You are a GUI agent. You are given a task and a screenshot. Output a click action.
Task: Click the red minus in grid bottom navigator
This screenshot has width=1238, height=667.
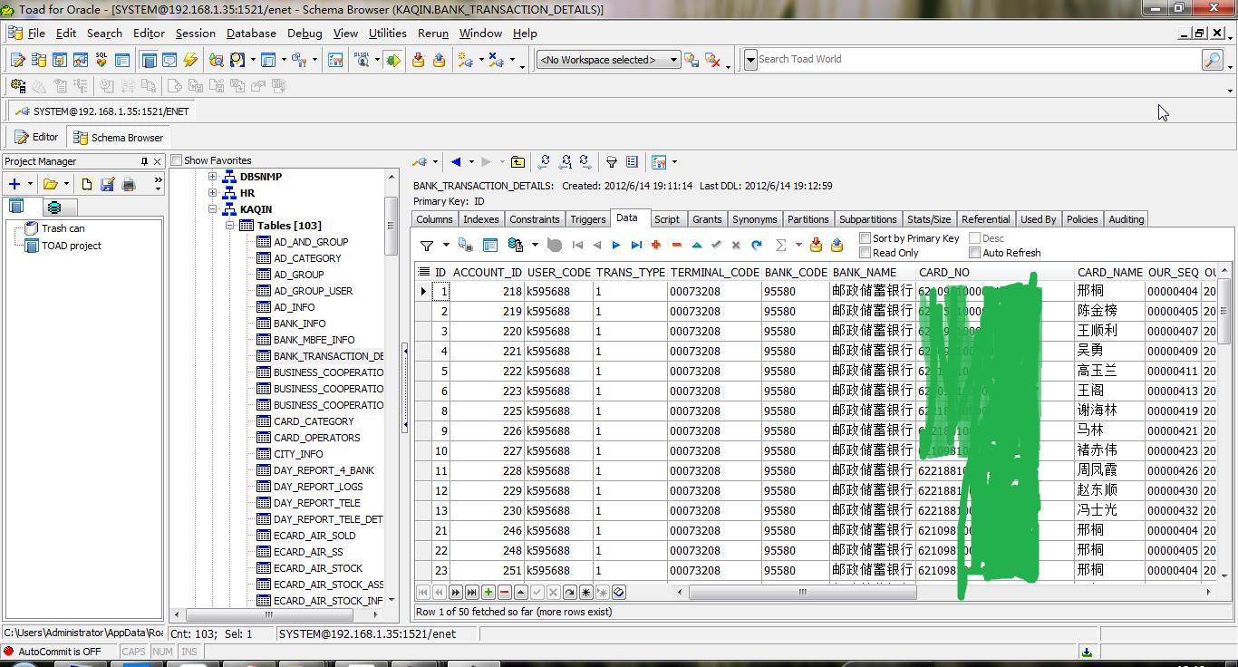click(x=505, y=592)
